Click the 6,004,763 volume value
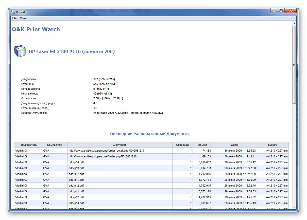Viewport: 307px width, 220px height. pos(205,168)
